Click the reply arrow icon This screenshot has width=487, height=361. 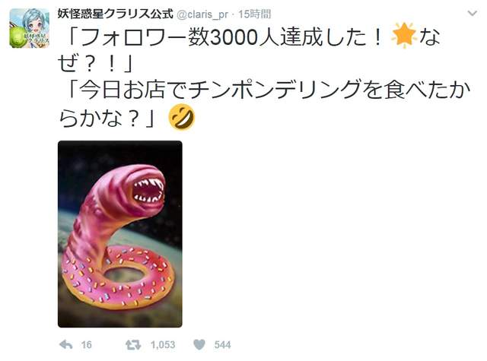(66, 344)
